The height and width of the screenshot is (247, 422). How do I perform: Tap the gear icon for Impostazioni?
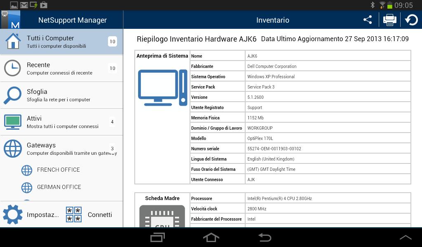tap(13, 214)
